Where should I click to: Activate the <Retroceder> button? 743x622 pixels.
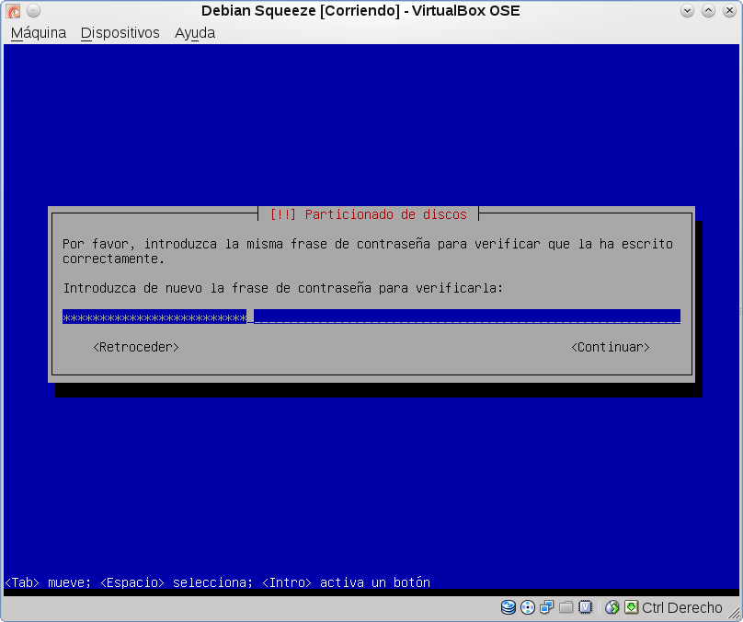click(x=136, y=347)
